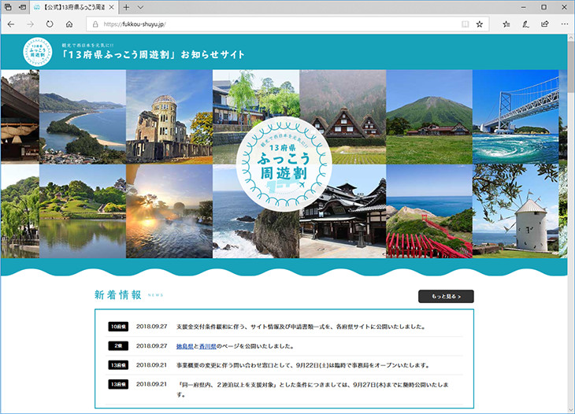Image resolution: width=575 pixels, height=414 pixels.
Task: Click the set tabs aside icon
Action: [x=22, y=7]
